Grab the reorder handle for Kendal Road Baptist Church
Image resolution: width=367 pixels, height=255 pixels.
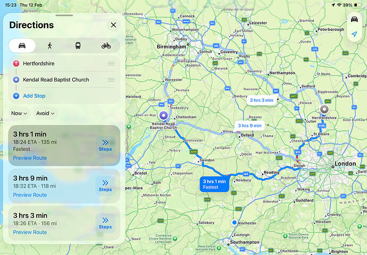[x=111, y=80]
